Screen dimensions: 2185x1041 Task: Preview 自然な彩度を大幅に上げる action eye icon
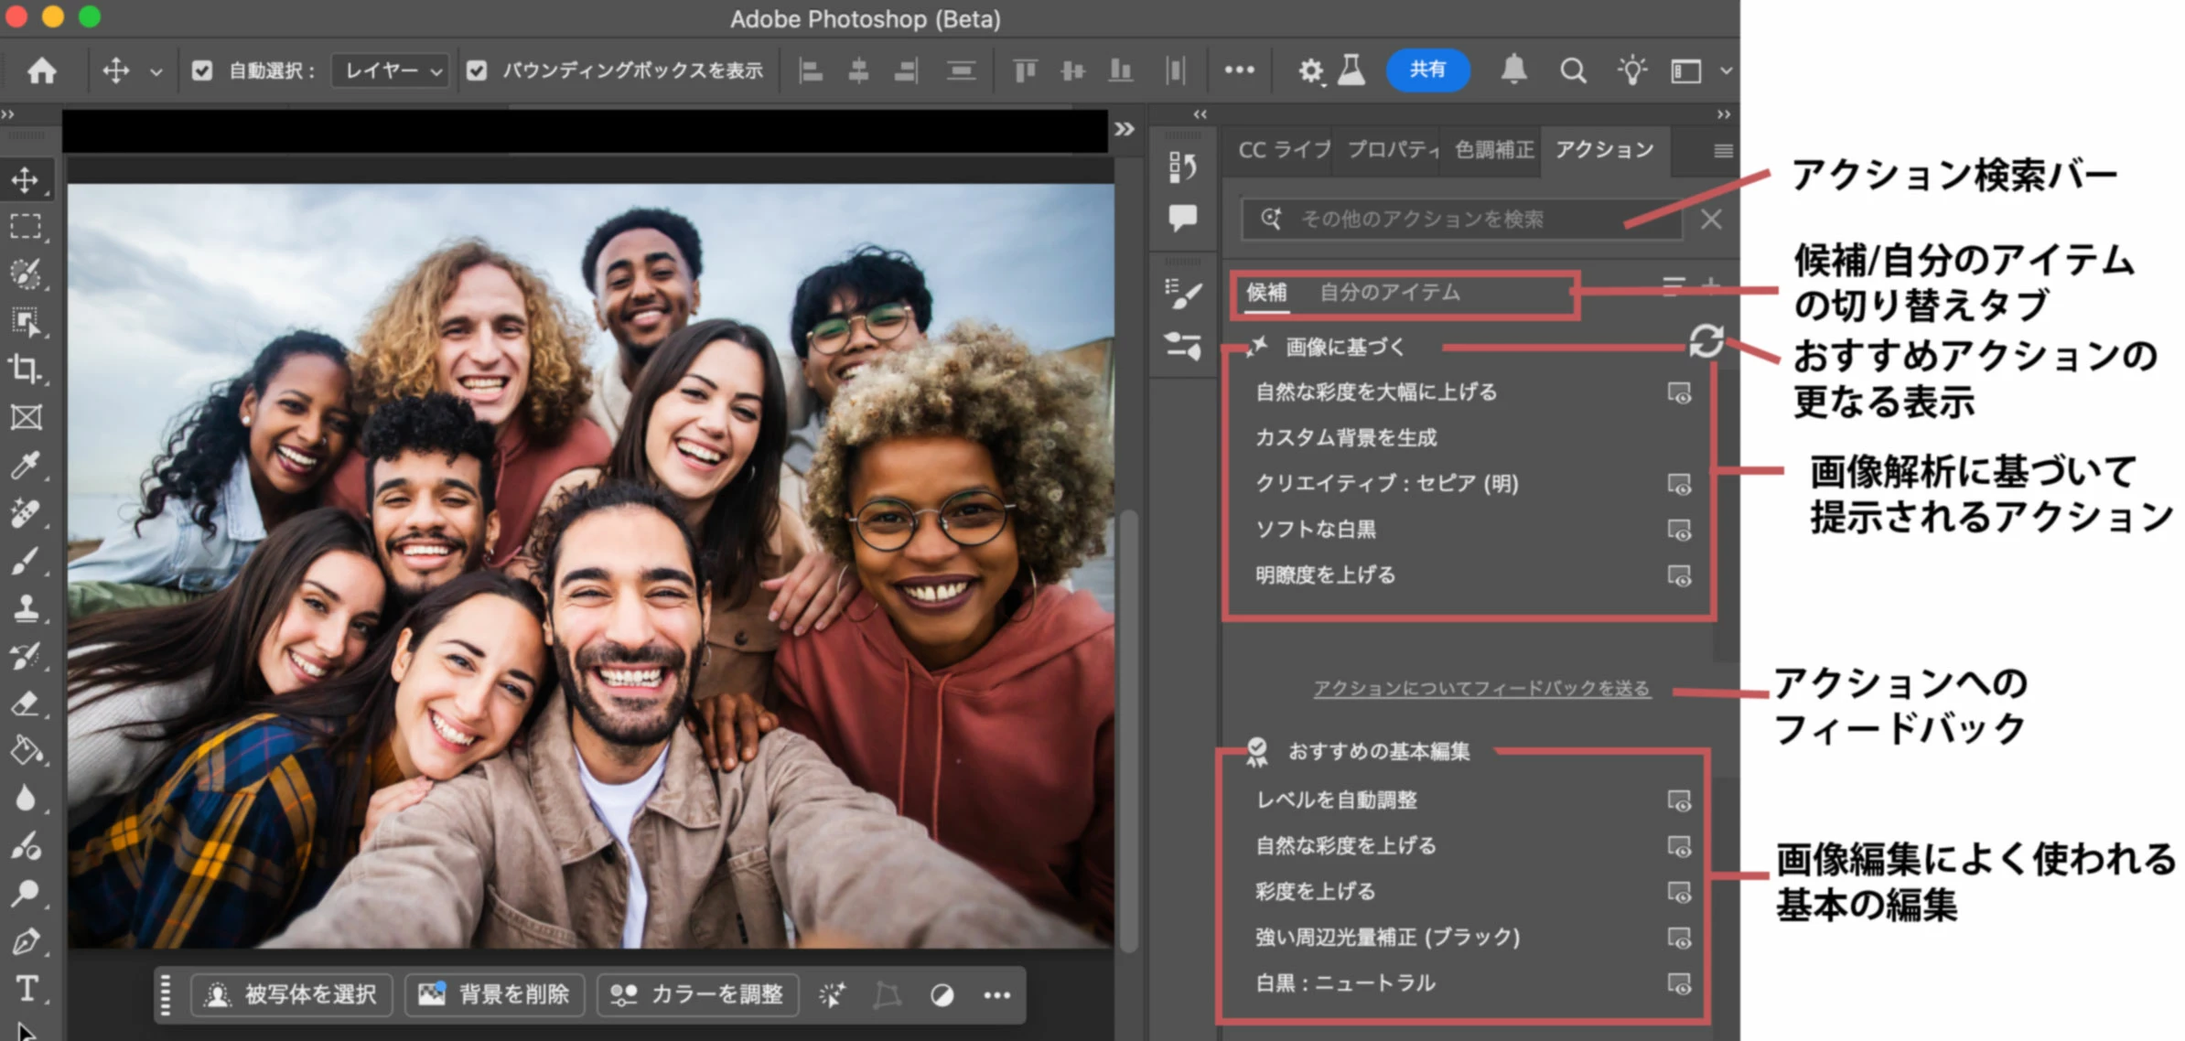coord(1679,393)
